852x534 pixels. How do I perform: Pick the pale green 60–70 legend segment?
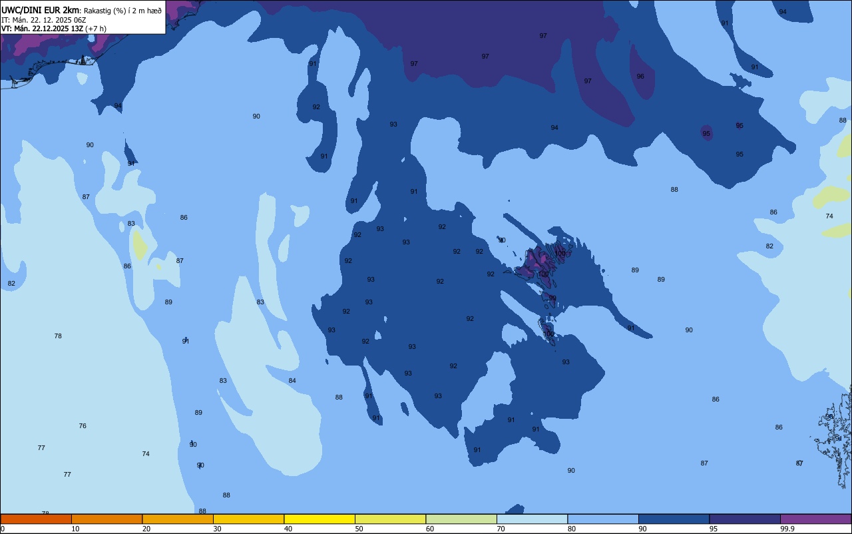tap(461, 519)
